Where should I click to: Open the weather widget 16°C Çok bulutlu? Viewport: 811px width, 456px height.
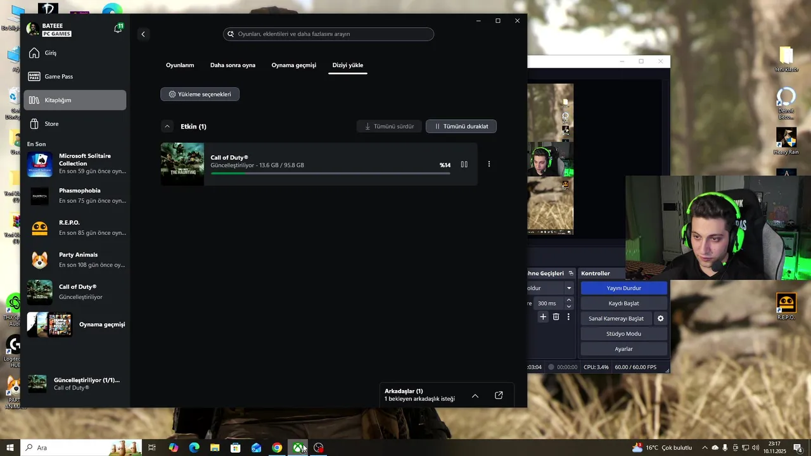point(662,448)
